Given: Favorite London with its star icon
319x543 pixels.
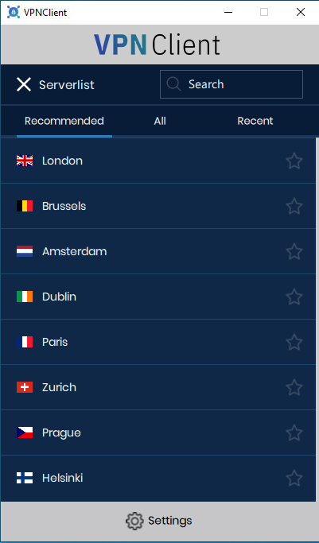Looking at the screenshot, I should [294, 161].
